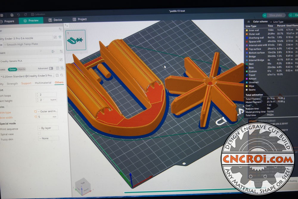The height and width of the screenshot is (199, 298).
Task: Click the green funnel icon beside printer
Action: (60, 37)
